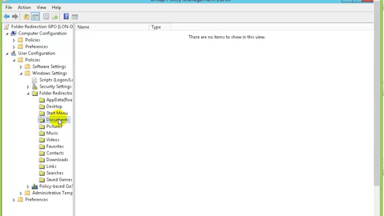Collapse the Folder Redirection node arrow
This screenshot has width=384, height=216.
click(x=28, y=93)
